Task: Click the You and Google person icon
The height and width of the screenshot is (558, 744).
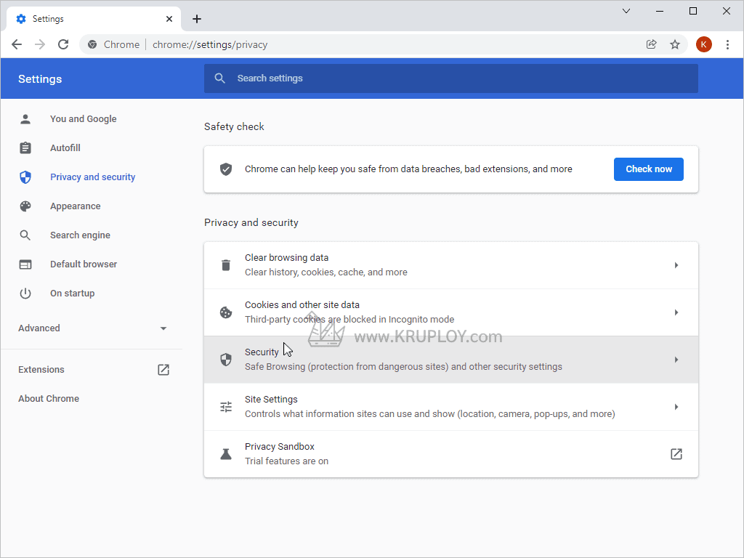Action: tap(25, 119)
